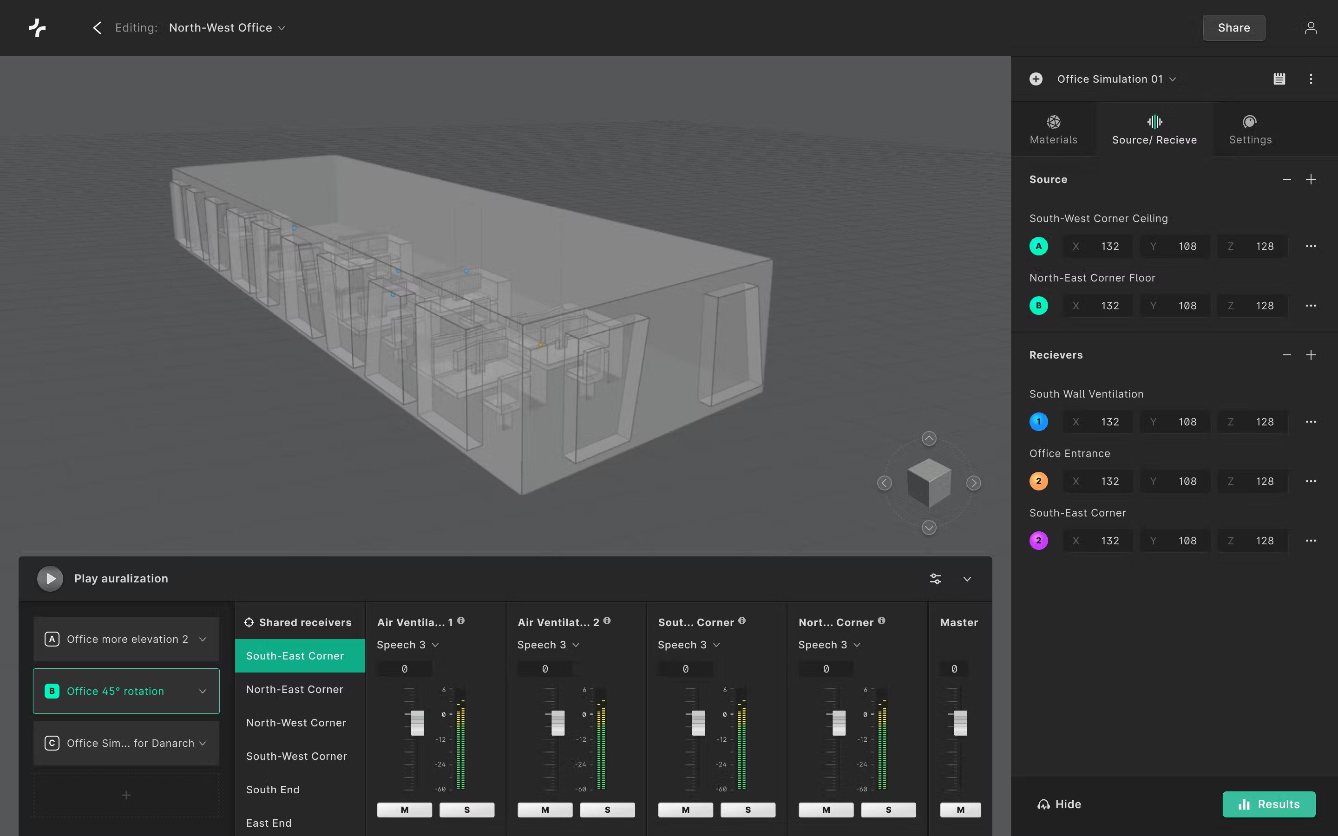Click the save simulation icon
This screenshot has height=836, width=1338.
(x=1279, y=78)
